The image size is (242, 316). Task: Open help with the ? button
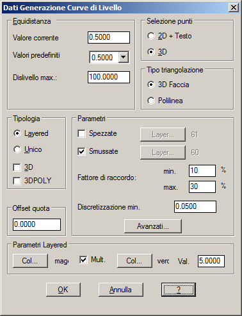[x=179, y=290]
